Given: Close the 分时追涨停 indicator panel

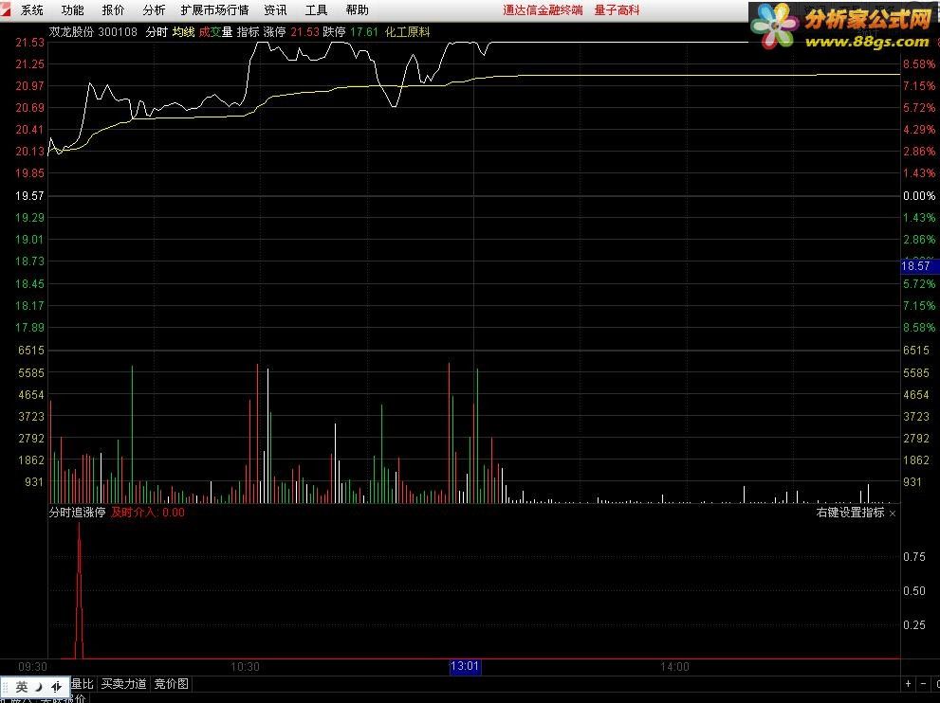Looking at the screenshot, I should point(892,514).
